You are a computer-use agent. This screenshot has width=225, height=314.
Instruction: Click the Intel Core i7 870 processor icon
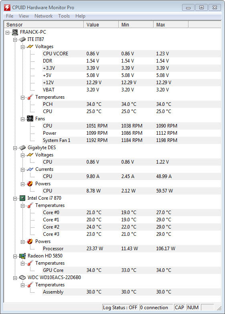(22, 198)
